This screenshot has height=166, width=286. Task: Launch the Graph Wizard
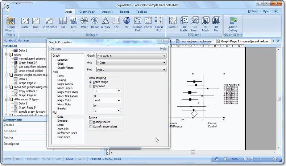(x=11, y=23)
